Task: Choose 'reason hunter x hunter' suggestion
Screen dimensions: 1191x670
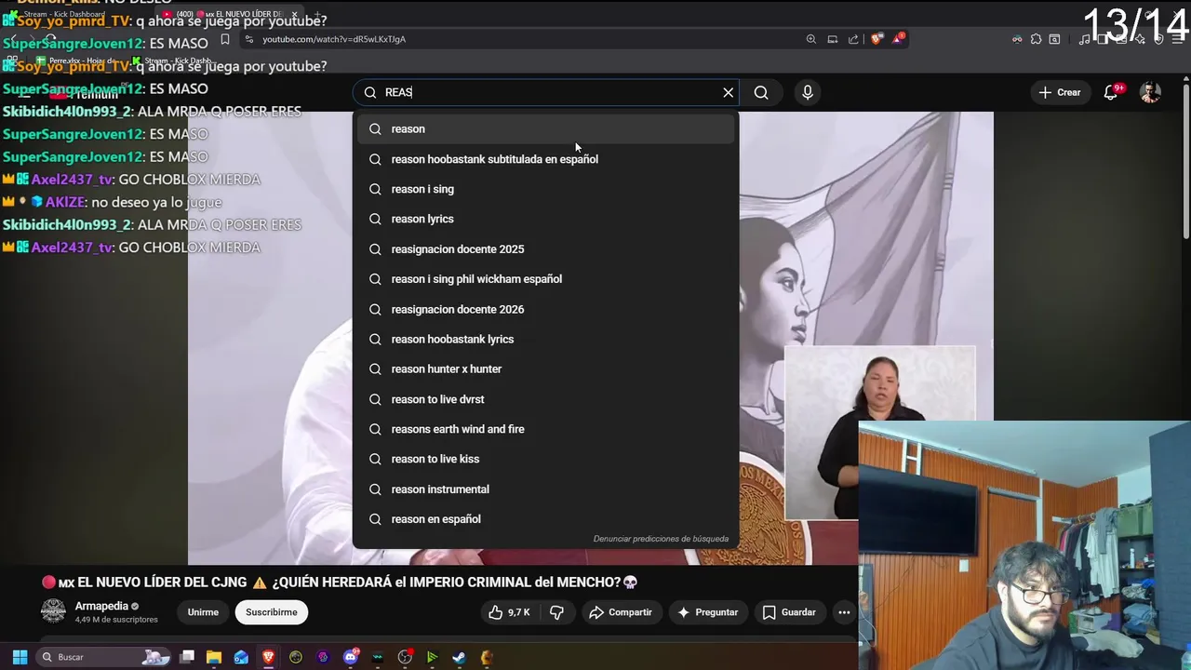Action: pos(546,369)
